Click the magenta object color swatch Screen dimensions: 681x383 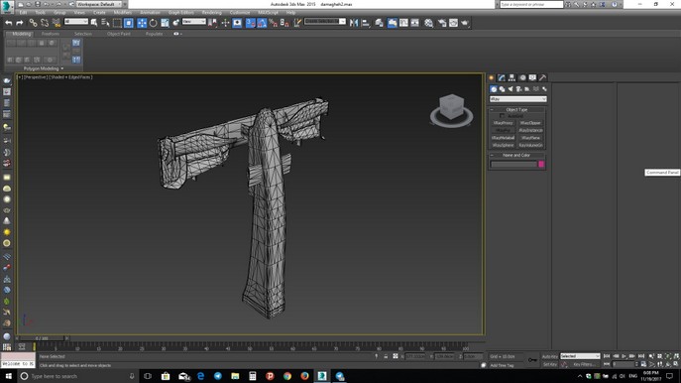541,164
